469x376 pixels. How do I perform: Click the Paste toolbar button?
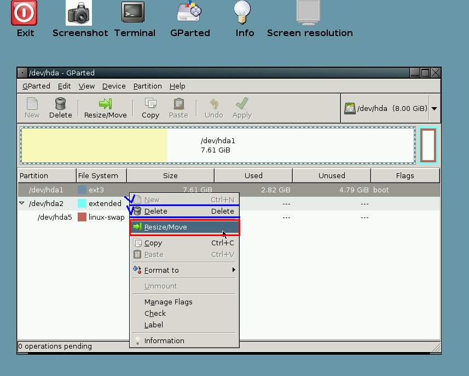[x=178, y=108]
